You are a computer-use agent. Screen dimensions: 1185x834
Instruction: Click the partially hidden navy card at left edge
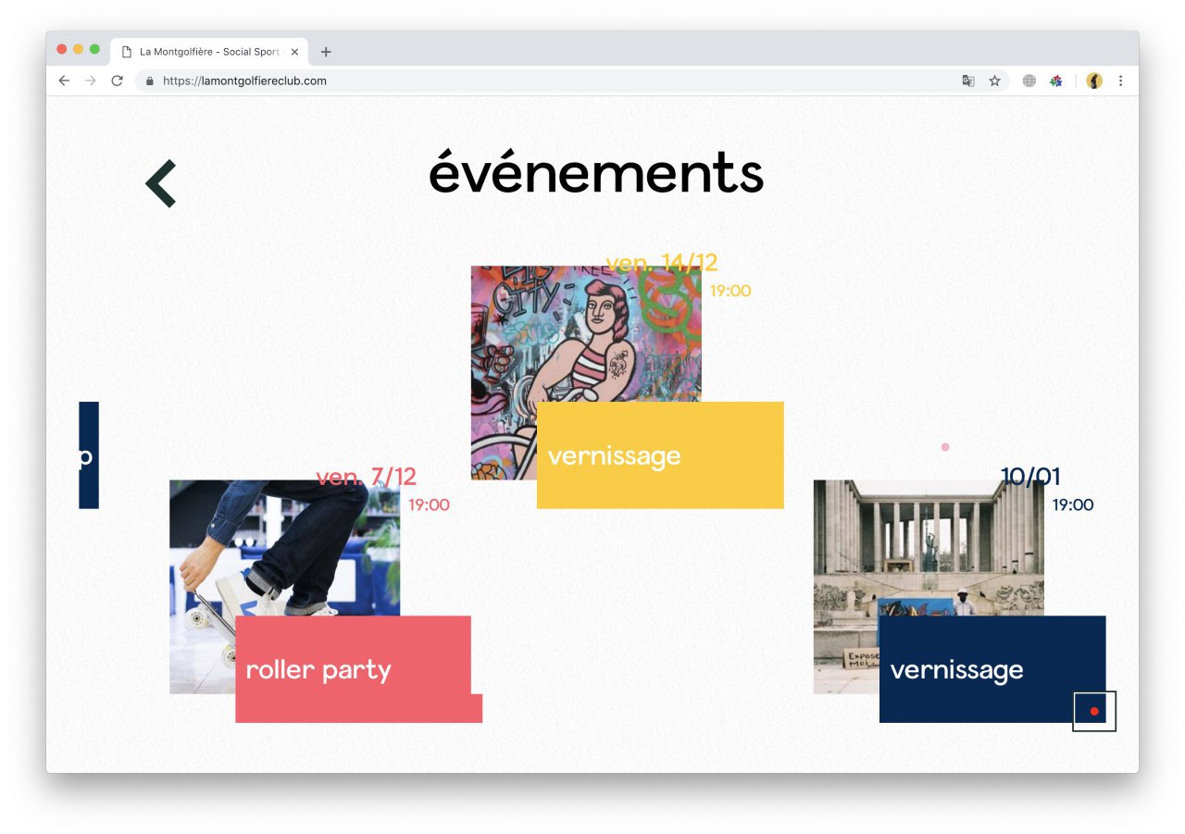pos(89,454)
